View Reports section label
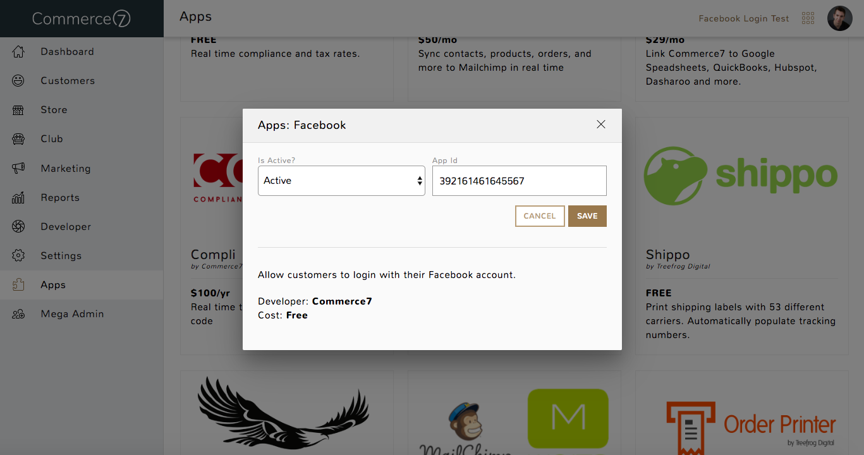Viewport: 864px width, 455px height. [x=60, y=198]
